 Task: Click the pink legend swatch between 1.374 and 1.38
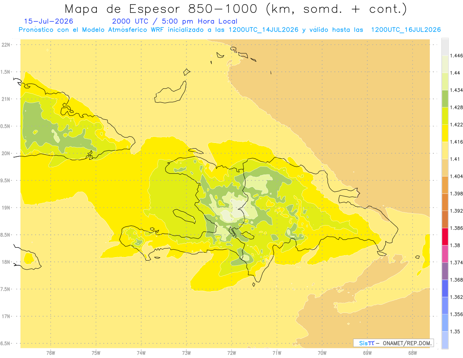445,254
